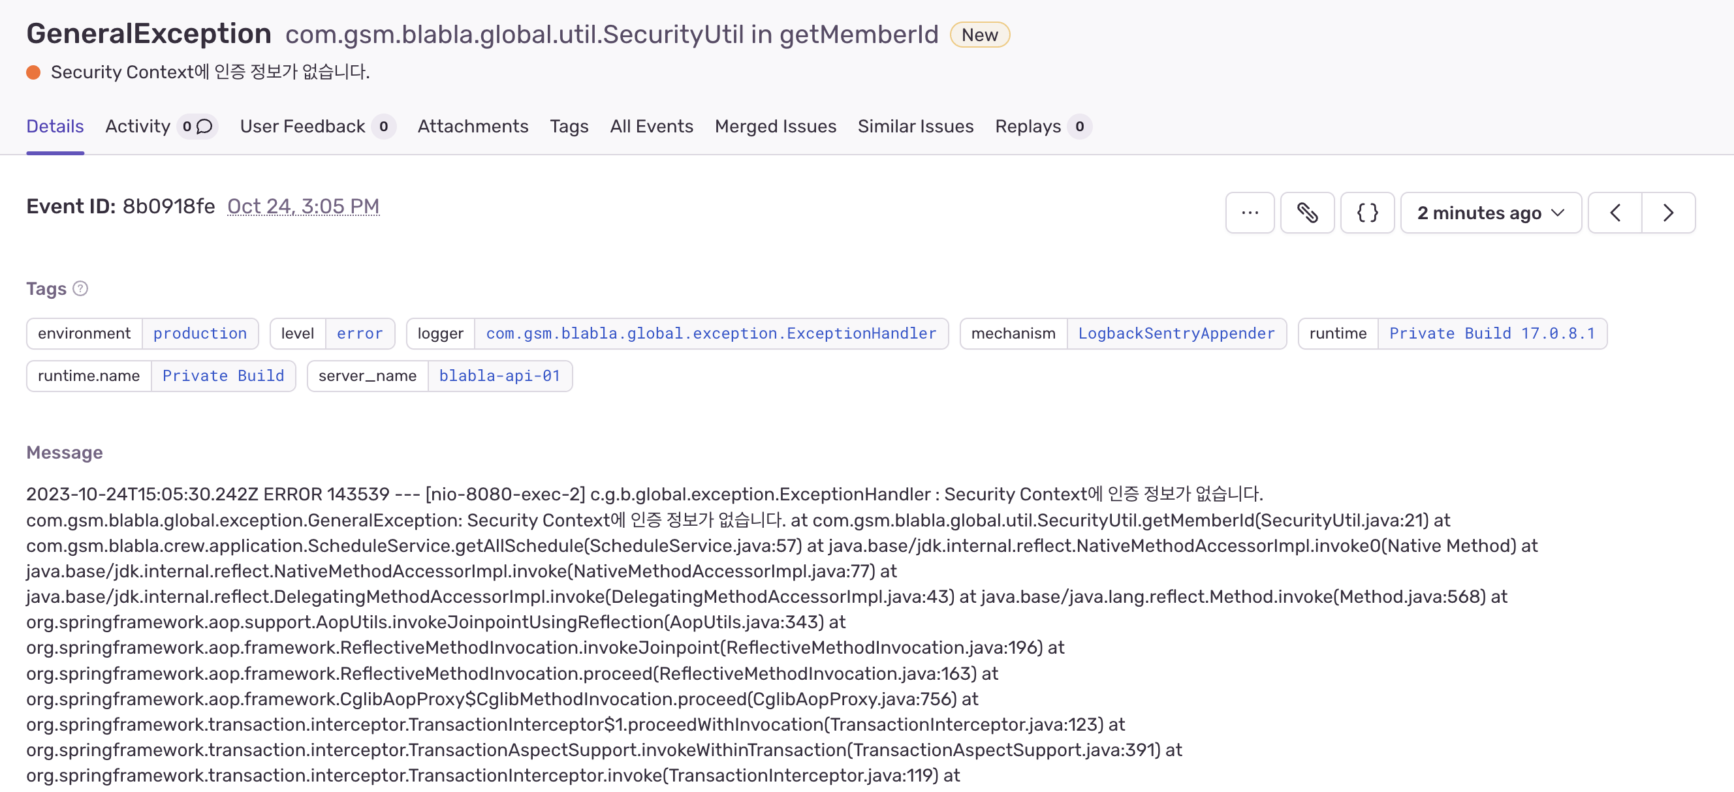Click the blabla-api-01 server_name tag value
This screenshot has height=792, width=1734.
click(499, 376)
